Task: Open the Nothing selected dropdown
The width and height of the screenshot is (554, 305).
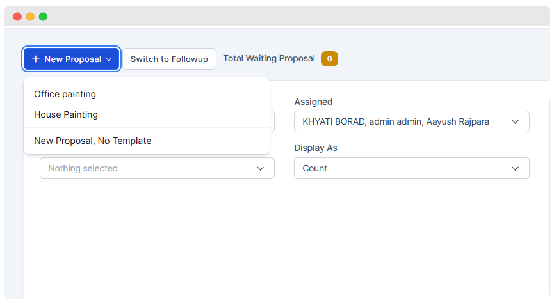Action: [x=157, y=168]
